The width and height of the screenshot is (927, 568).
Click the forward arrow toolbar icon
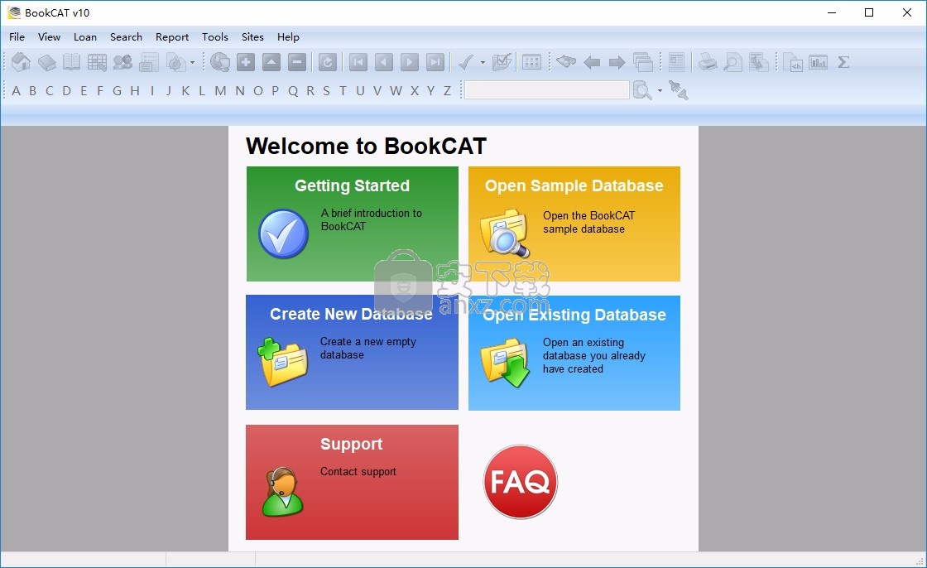pyautogui.click(x=617, y=62)
